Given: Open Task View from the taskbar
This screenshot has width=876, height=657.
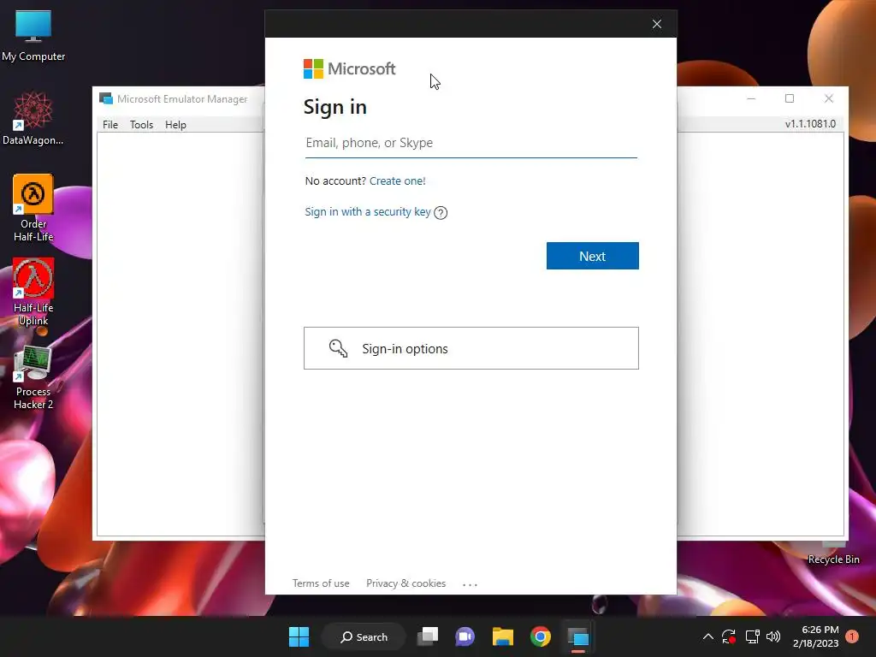Looking at the screenshot, I should click(428, 636).
